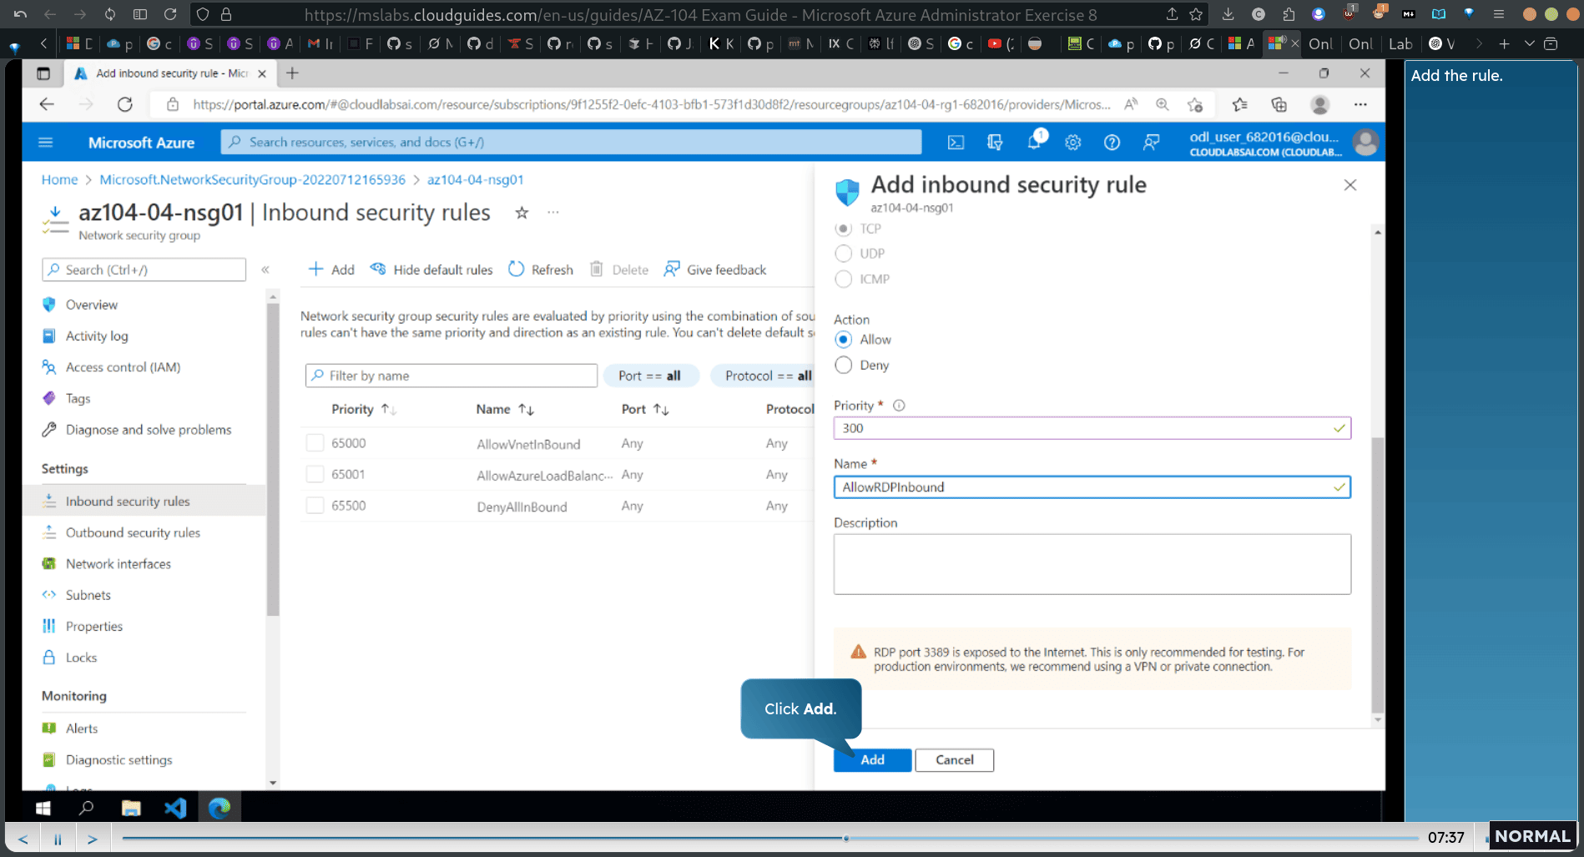Check the AllowVnetInBound rule checkbox
1584x857 pixels.
pos(315,443)
